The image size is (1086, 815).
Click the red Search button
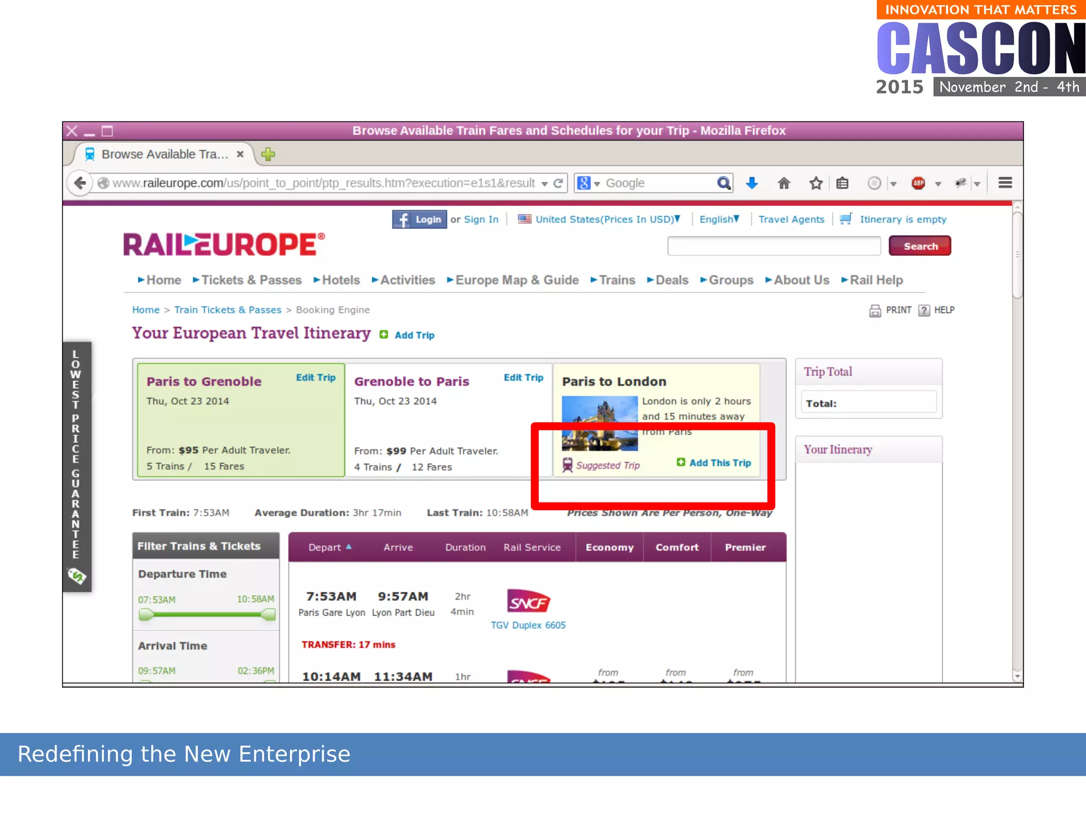coord(920,246)
